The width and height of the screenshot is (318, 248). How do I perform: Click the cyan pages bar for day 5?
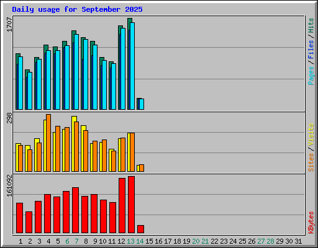tap(58, 80)
